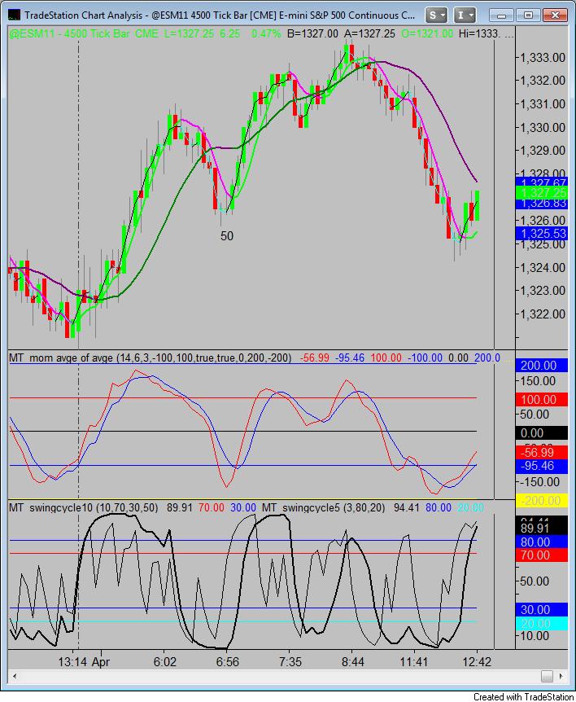
Task: Click the left arrow of horizontal scrollbar
Action: point(15,676)
